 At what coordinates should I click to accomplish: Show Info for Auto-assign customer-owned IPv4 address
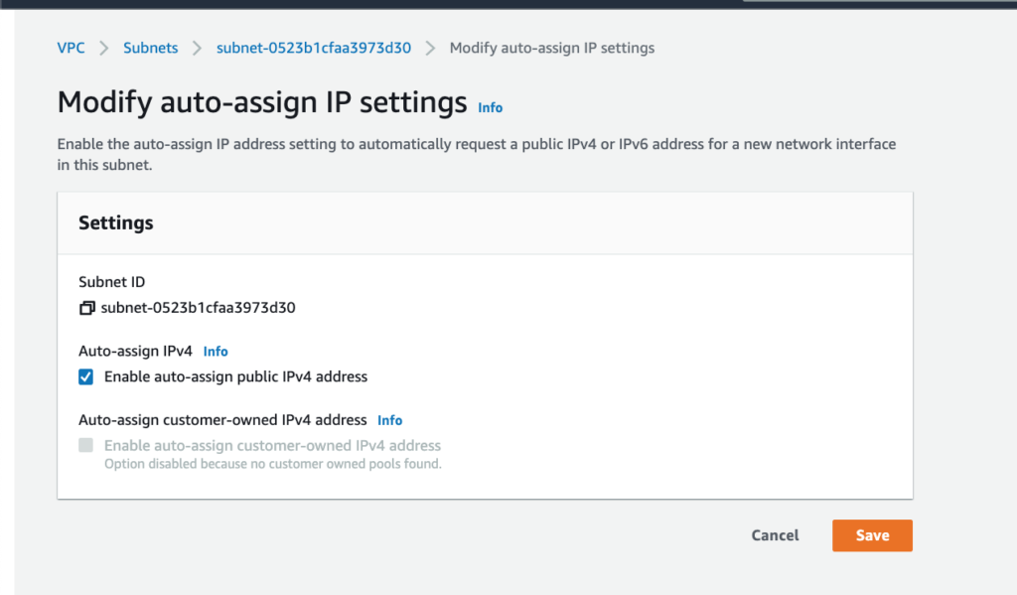click(389, 420)
